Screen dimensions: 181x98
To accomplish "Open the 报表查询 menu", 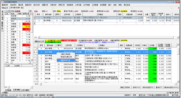I will (70, 5).
